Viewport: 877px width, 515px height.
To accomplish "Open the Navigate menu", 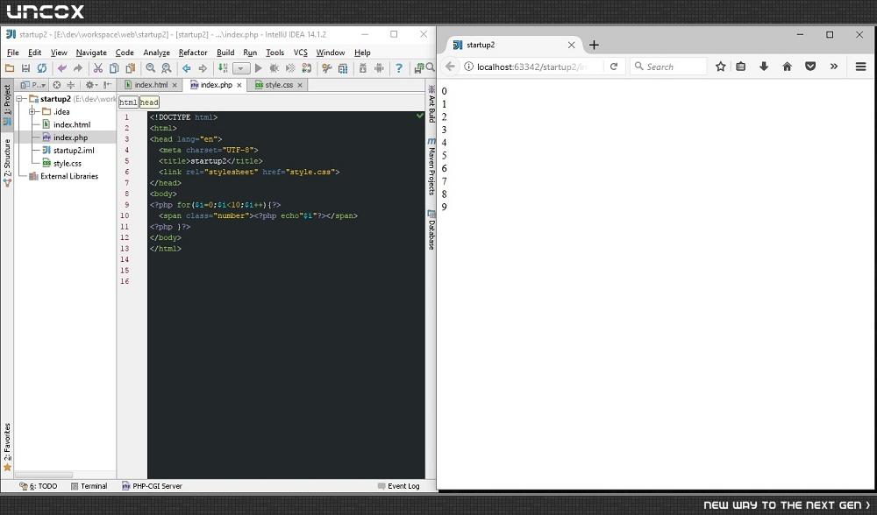I will pyautogui.click(x=91, y=53).
